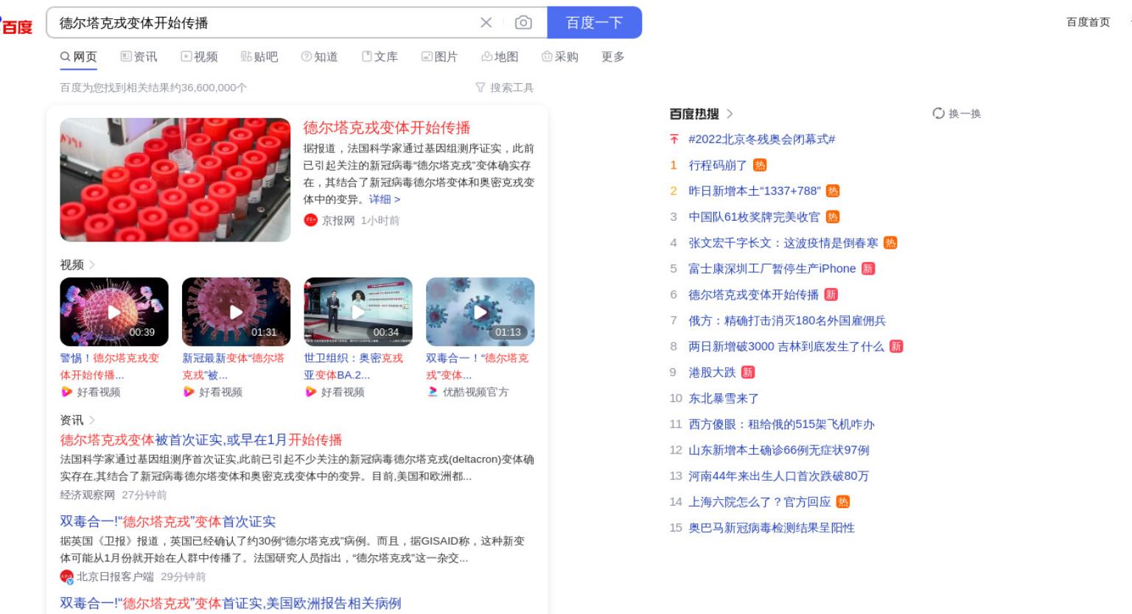Open the 采购 tab

tap(560, 57)
